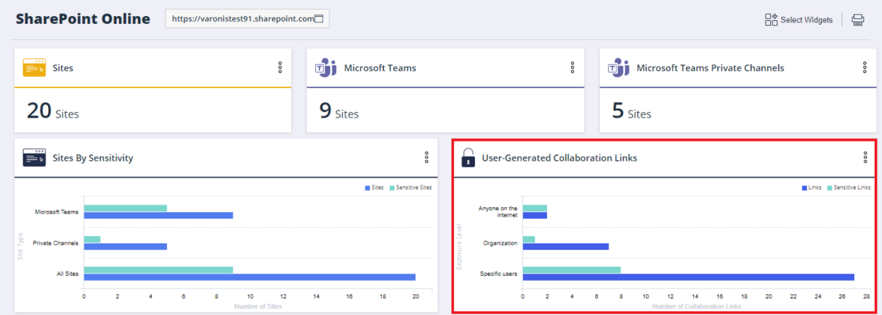Image resolution: width=882 pixels, height=315 pixels.
Task: Click the Teams Private Channels widget logo
Action: (618, 68)
